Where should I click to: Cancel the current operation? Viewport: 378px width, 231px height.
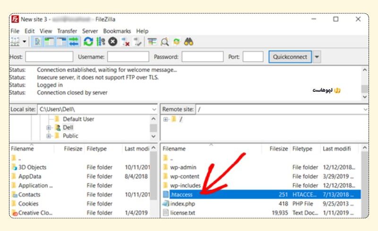coord(112,42)
